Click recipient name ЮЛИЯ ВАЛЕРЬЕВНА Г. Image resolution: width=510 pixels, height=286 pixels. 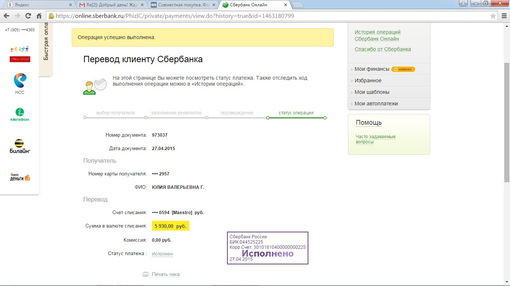[x=178, y=187]
